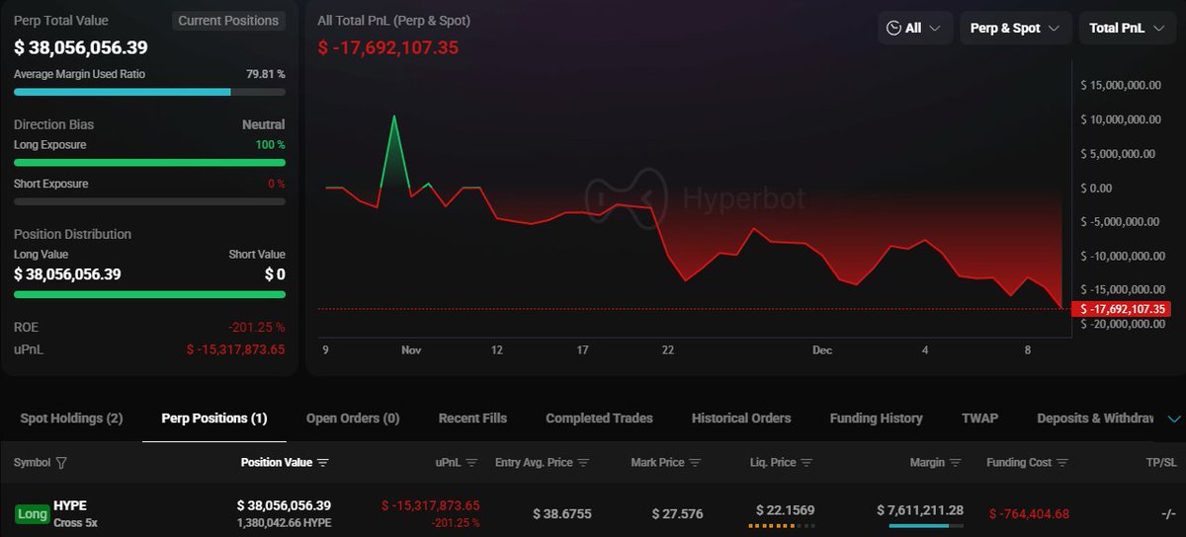
Task: Click the Symbol column filter funnel icon
Action: point(62,463)
